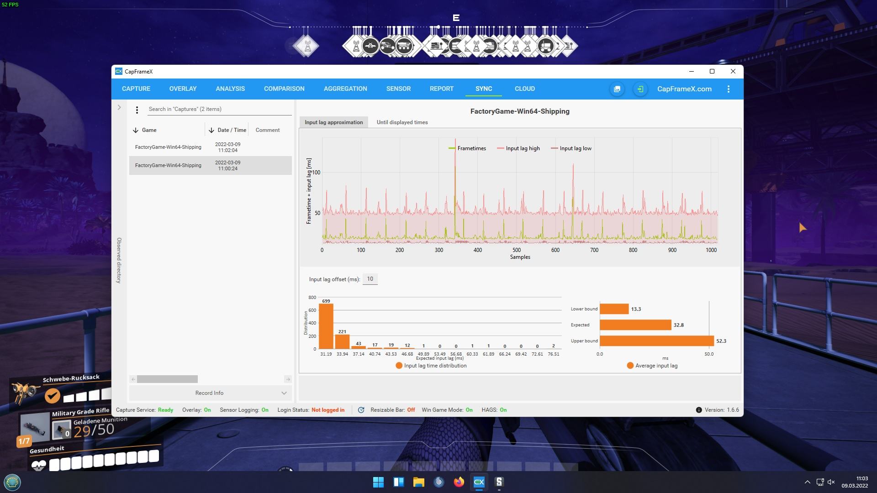Click the CapFrameX logo in title bar
The image size is (877, 493).
pos(119,71)
